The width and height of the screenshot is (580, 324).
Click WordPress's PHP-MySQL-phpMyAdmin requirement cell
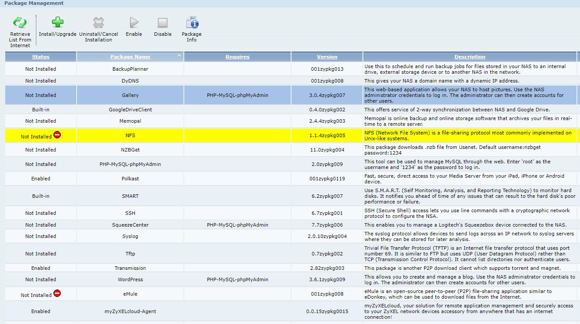tap(237, 279)
